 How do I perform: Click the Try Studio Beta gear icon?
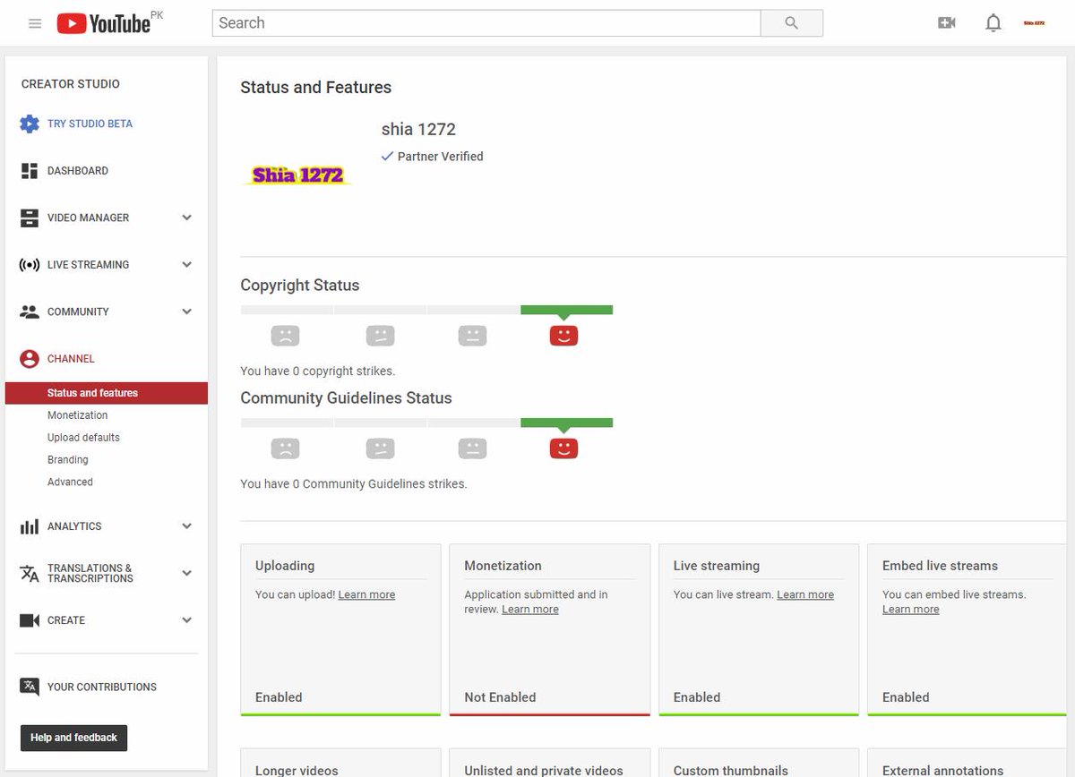click(30, 124)
